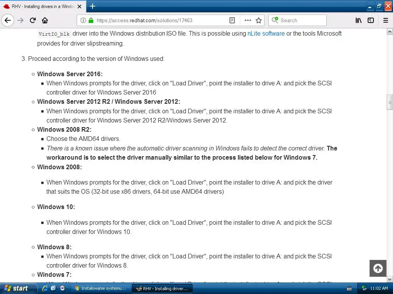Click the keyboard icon in system tray
This screenshot has height=294, width=393.
pos(349,289)
